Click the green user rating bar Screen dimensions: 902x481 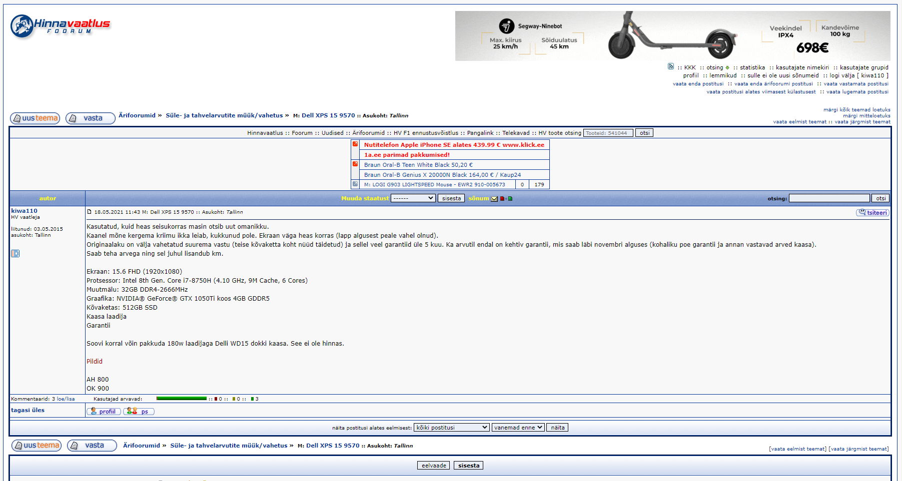point(182,399)
